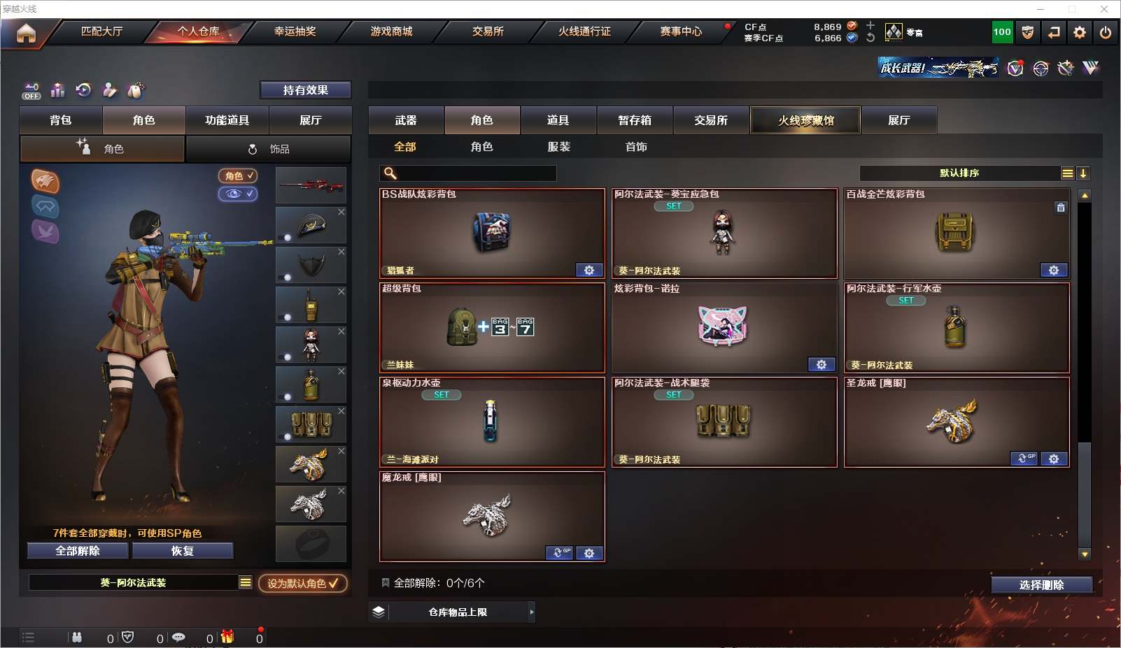Click the GP exchange icon on 圣龙戒
1121x648 pixels.
[1024, 459]
